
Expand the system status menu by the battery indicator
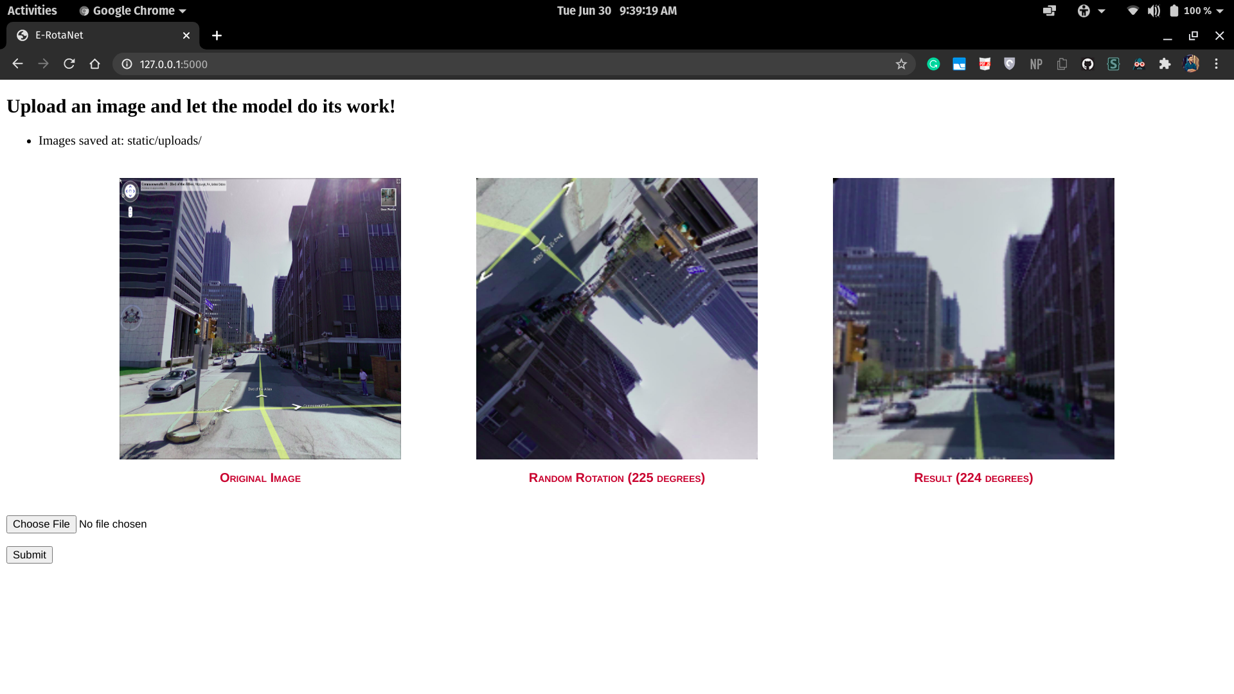tap(1219, 11)
